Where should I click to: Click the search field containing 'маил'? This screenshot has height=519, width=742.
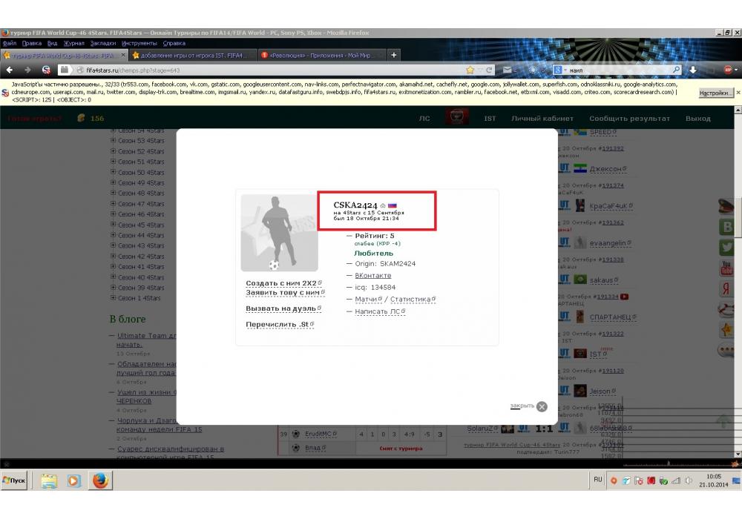619,70
